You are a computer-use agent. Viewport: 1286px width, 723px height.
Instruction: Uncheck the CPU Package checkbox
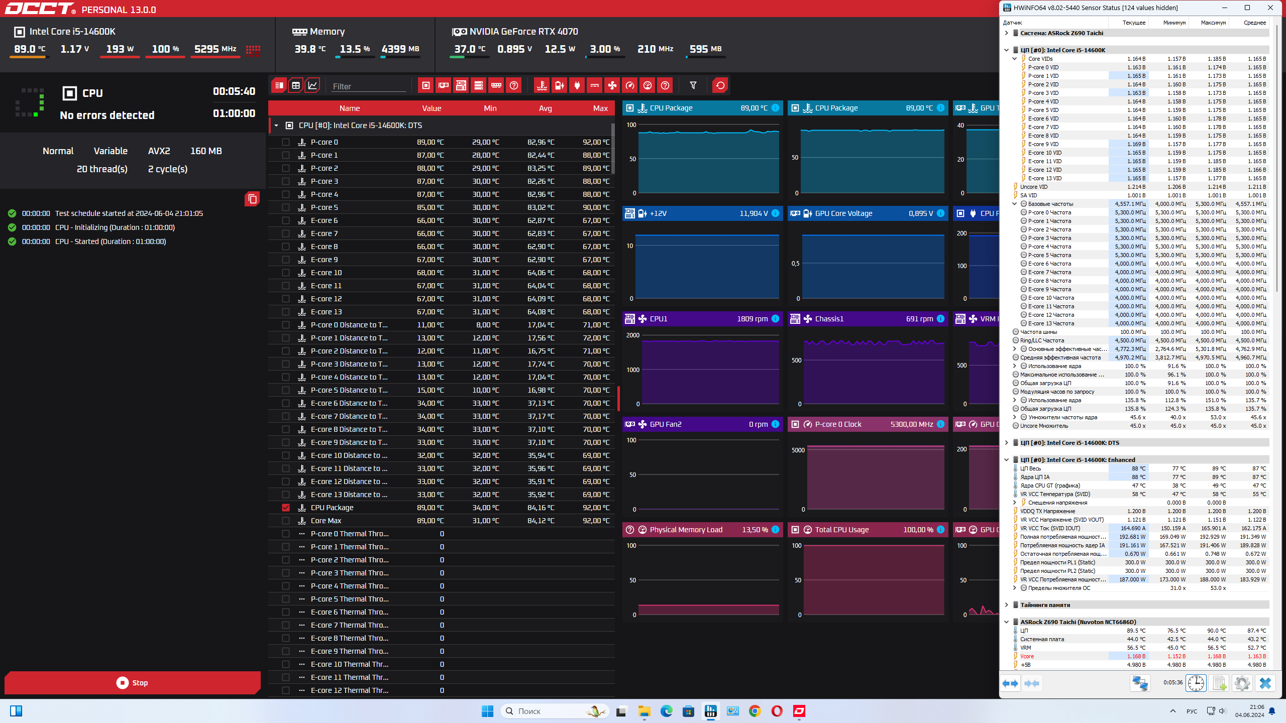[286, 508]
